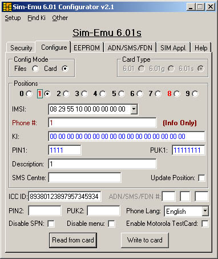Click the Sim-Emu app icon in title bar
218x259 pixels.
7,7
